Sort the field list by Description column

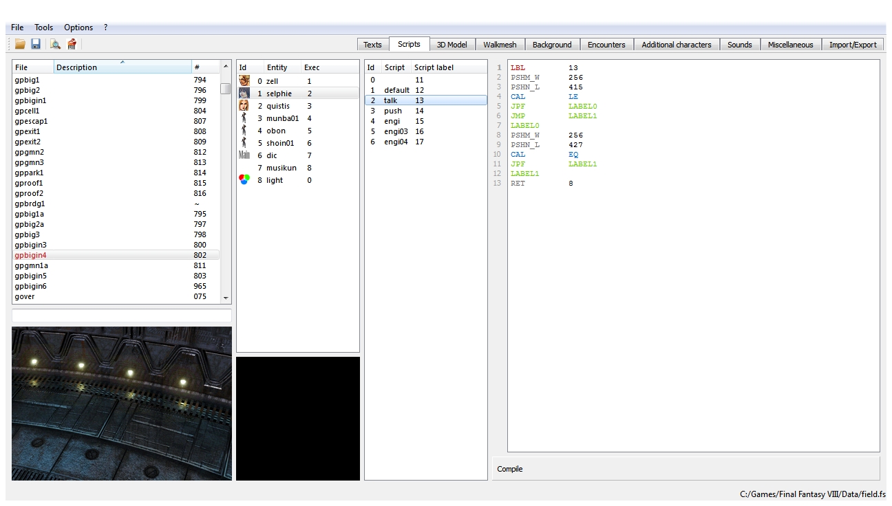click(123, 67)
